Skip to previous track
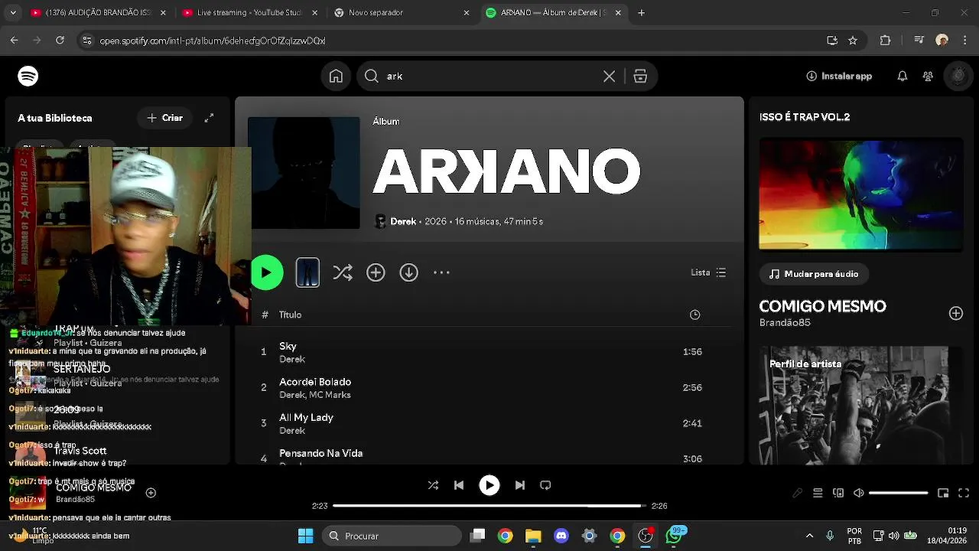 point(459,485)
